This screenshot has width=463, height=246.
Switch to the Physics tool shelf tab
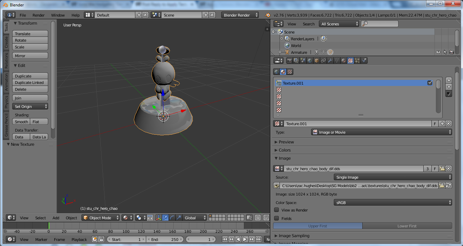pyautogui.click(x=6, y=102)
